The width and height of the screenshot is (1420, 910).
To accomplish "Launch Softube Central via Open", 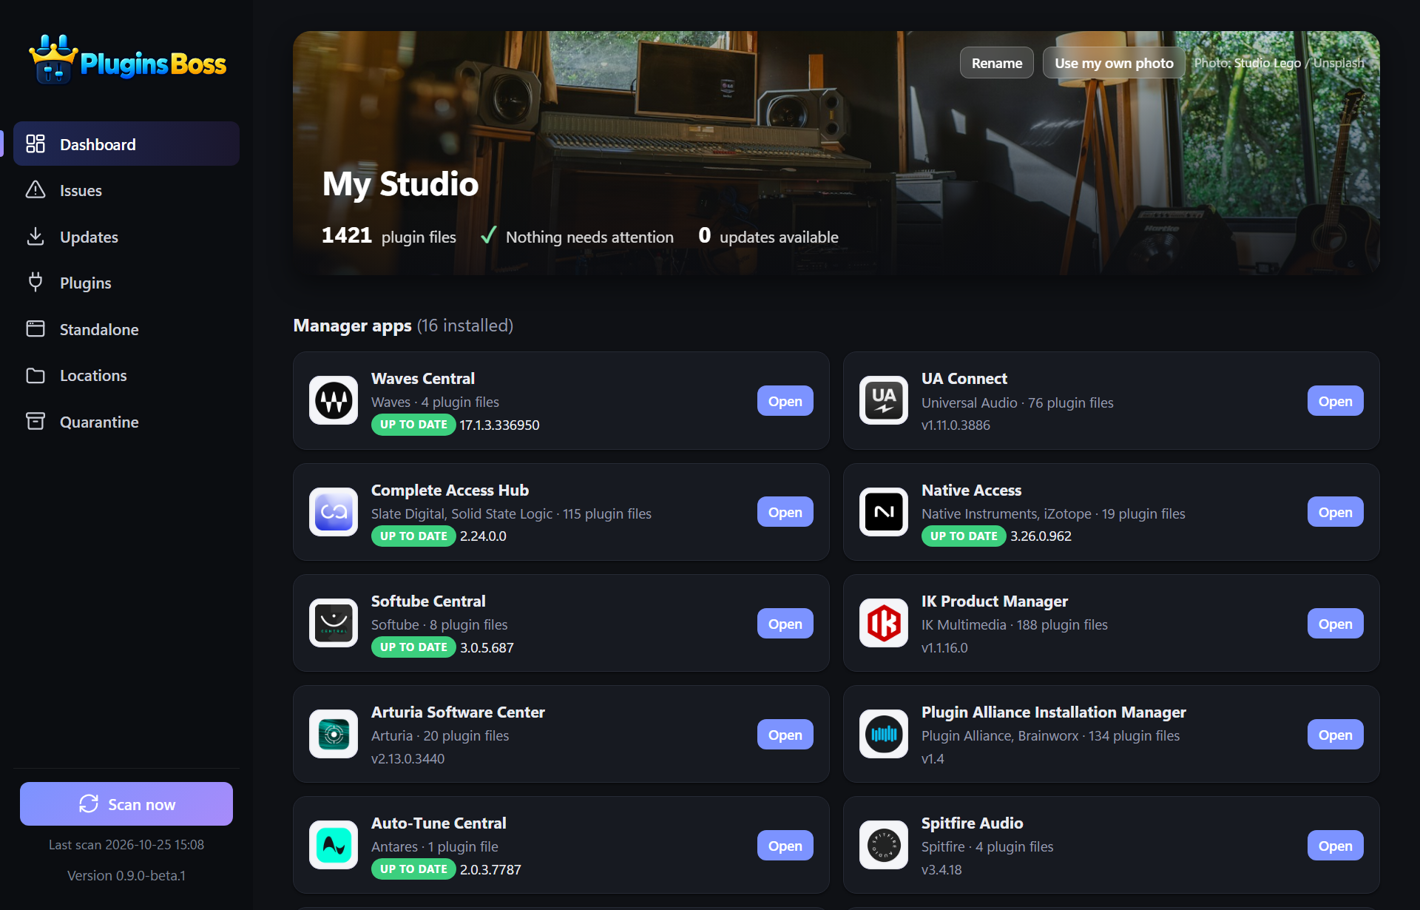I will point(785,624).
